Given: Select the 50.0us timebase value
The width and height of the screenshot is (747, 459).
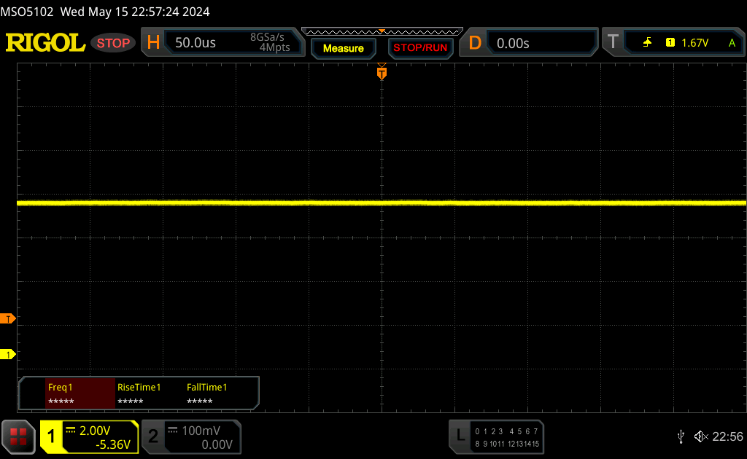Looking at the screenshot, I should pos(196,43).
